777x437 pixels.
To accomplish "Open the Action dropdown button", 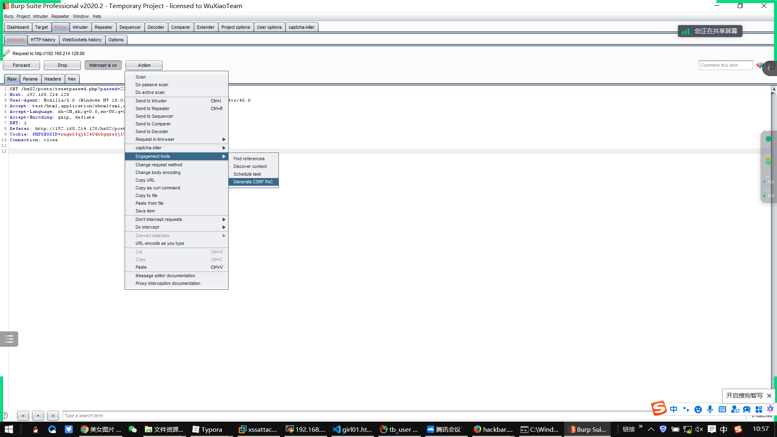I will 144,65.
